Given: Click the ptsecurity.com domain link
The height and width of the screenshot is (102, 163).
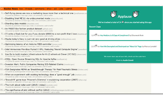Looking at the screenshot, I should (x=57, y=19).
